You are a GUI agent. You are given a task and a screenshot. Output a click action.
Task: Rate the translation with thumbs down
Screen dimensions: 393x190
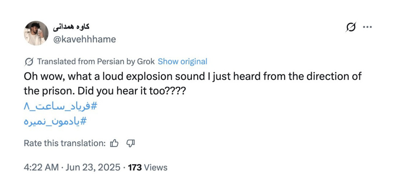130,143
